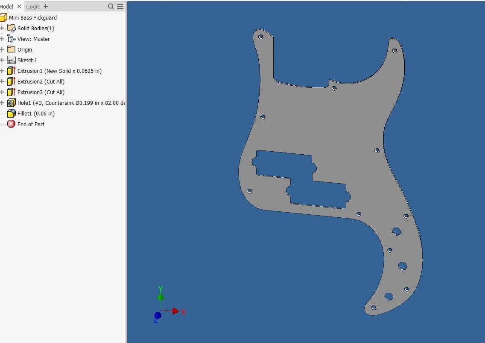This screenshot has width=485, height=343.
Task: Select the End of Part label
Action: (31, 124)
